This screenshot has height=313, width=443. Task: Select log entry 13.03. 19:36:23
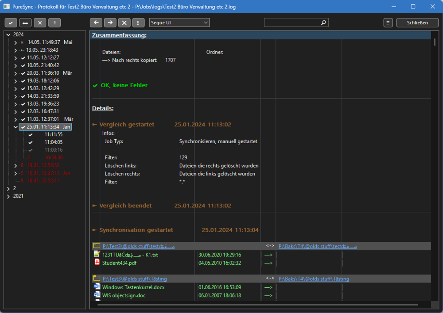tap(43, 104)
